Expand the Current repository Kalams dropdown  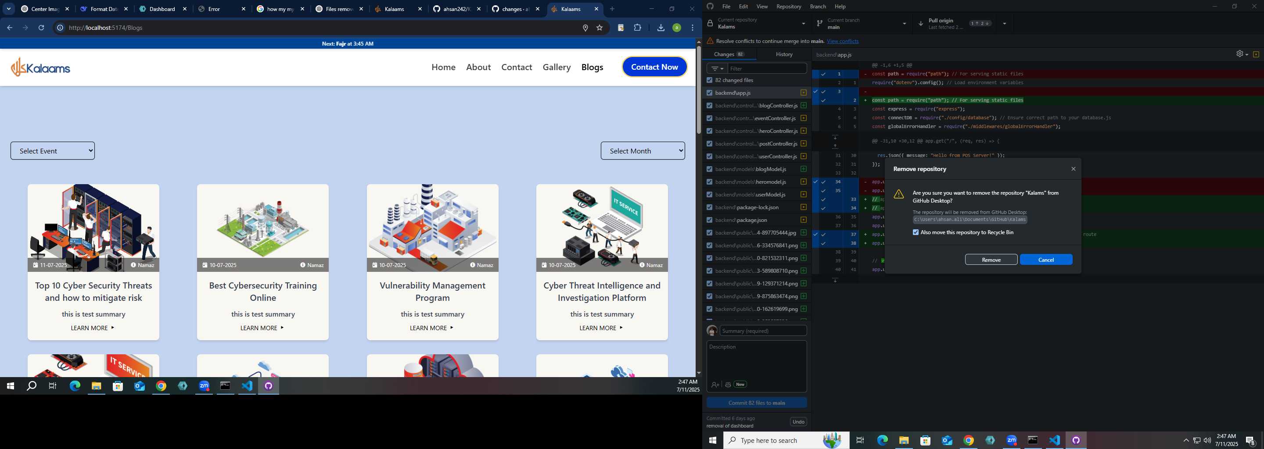click(x=757, y=24)
